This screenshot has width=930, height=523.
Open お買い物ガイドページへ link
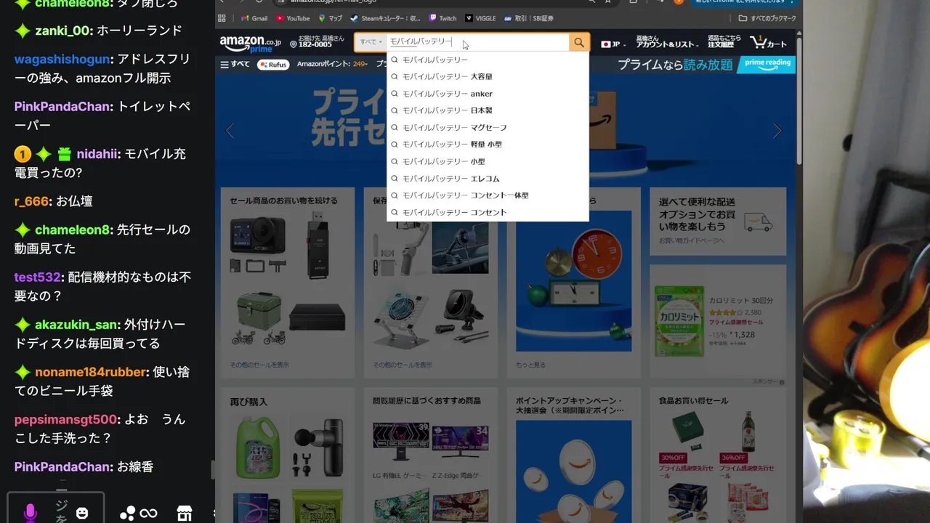(x=691, y=240)
